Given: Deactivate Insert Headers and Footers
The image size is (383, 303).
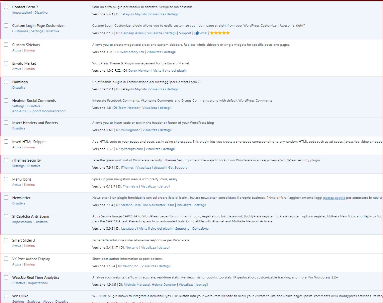Looking at the screenshot, I should pos(19,128).
